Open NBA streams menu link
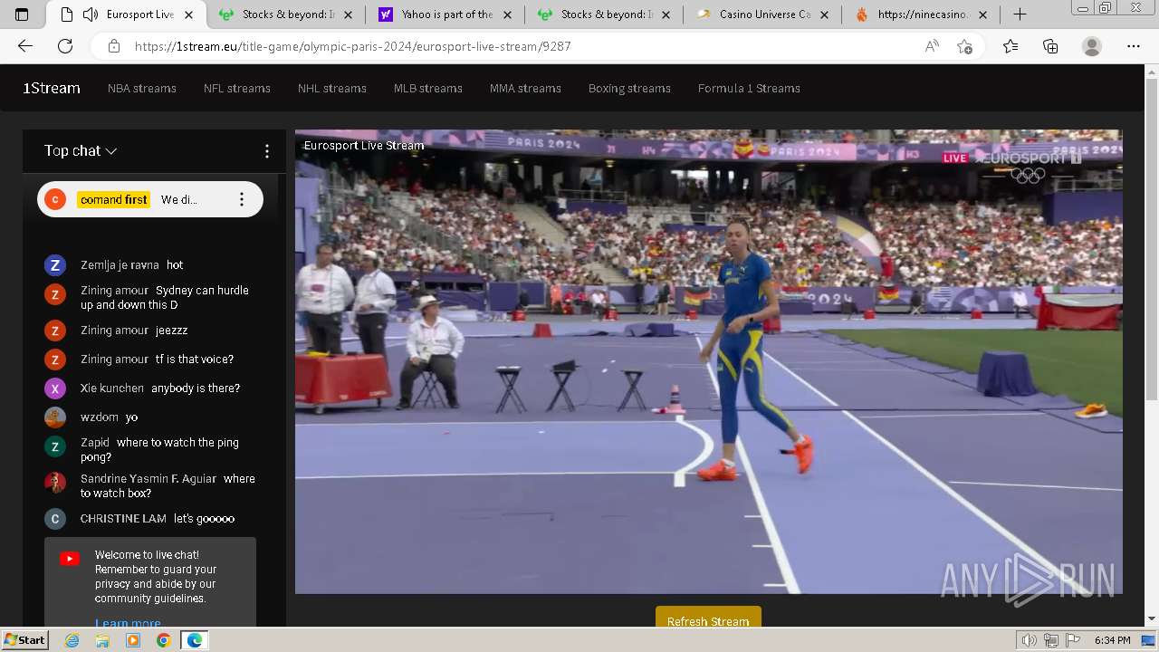 pos(142,88)
